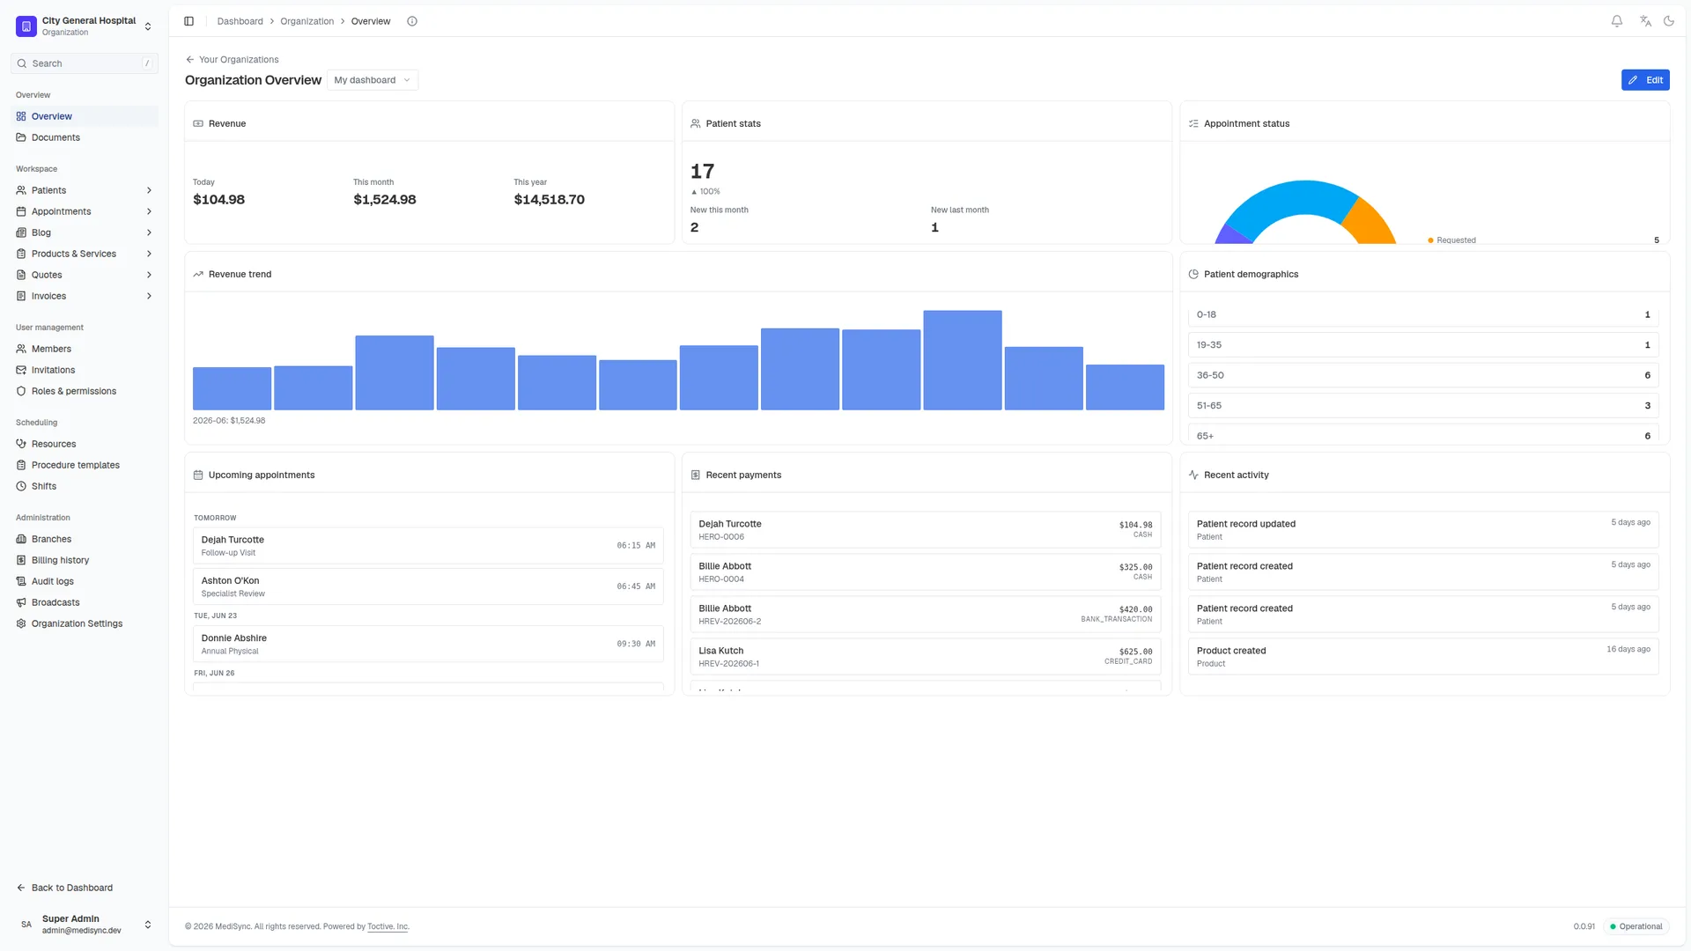Open Billing history page

pos(85,560)
